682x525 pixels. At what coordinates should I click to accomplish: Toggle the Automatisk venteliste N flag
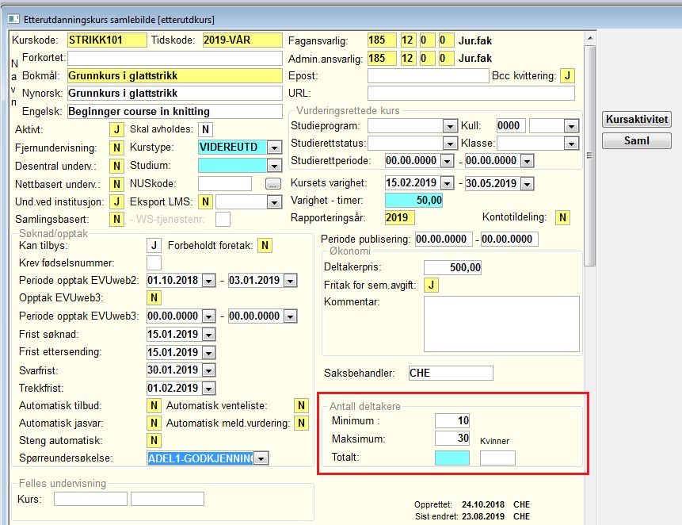[301, 406]
